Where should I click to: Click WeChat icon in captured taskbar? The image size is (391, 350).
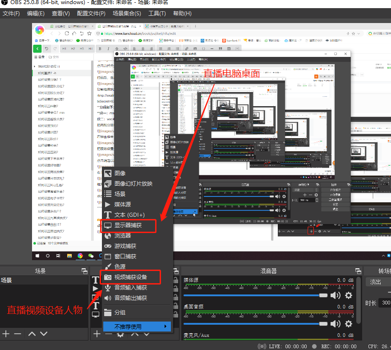pyautogui.click(x=91, y=256)
